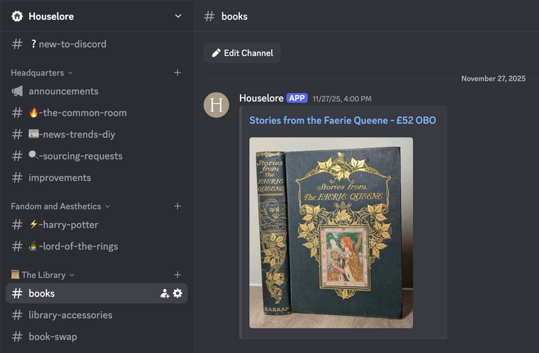Click the Houselore server logo icon

(18, 16)
